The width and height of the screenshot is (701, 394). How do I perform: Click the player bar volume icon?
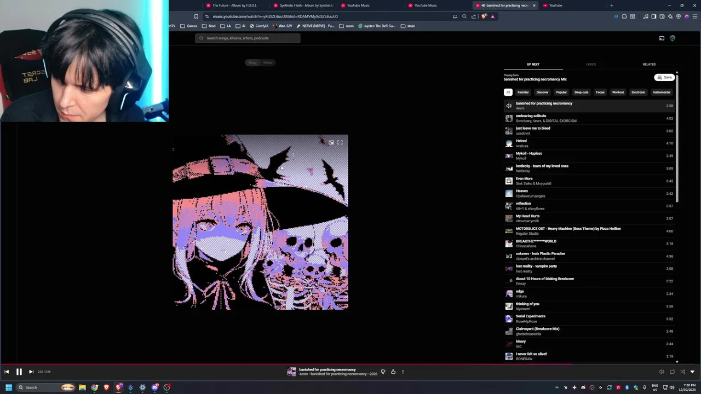[662, 372]
